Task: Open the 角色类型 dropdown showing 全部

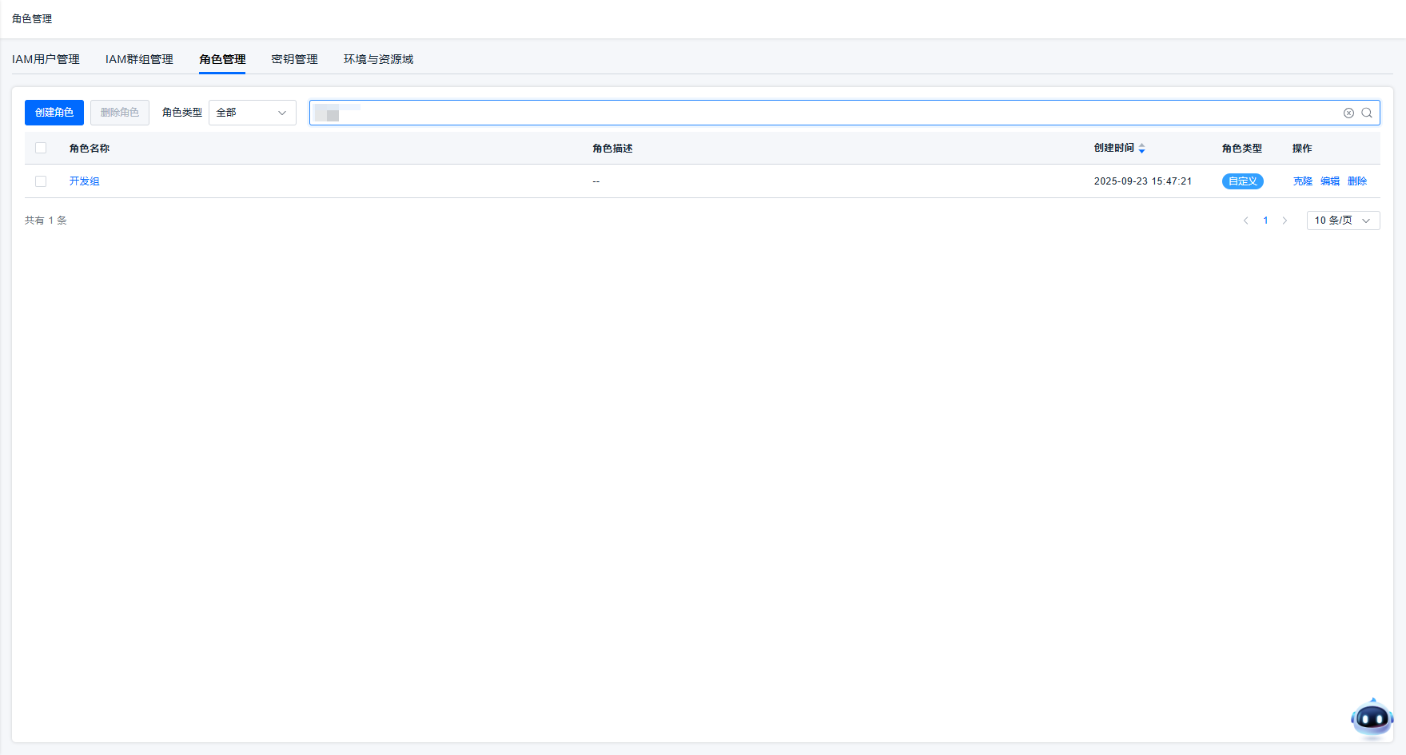Action: coord(252,113)
